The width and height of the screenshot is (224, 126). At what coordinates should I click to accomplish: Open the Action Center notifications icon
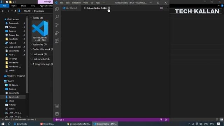(x=218, y=124)
